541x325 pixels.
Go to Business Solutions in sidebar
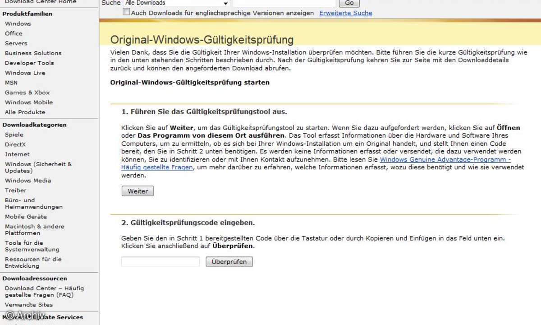tap(33, 53)
